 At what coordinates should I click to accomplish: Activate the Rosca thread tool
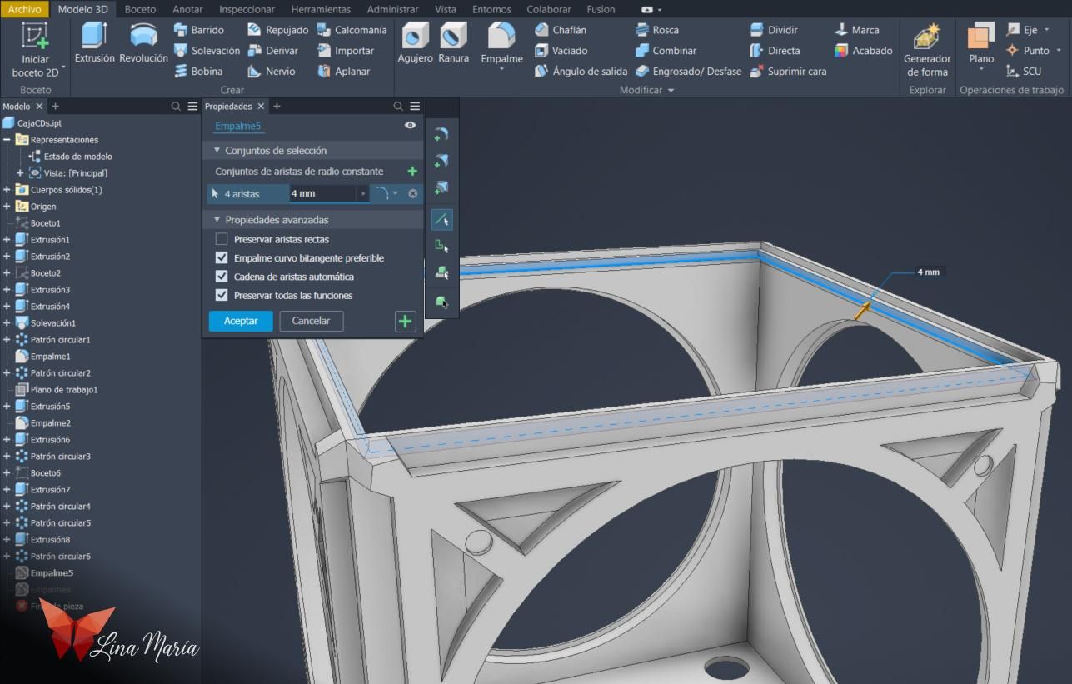click(x=656, y=30)
